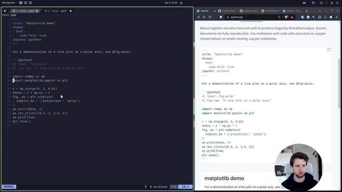This screenshot has height=192, width=342.
Task: Click 'ax.grid(True)' line in editor
Action: click(24, 117)
